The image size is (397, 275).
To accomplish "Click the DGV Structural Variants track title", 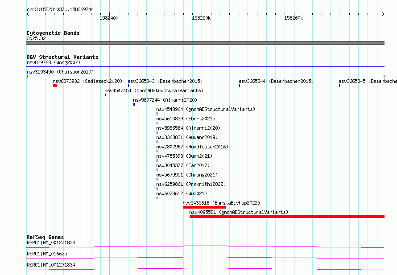I will 62,57.
